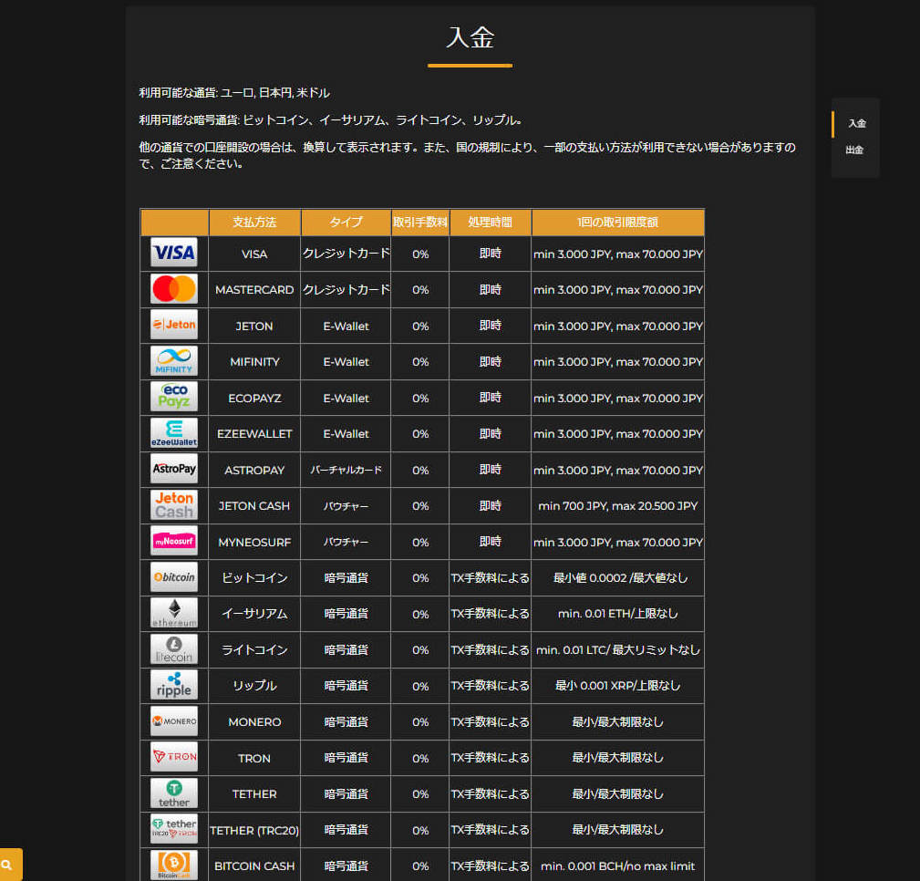The height and width of the screenshot is (881, 920).
Task: Select the ASTROPAY name cell
Action: [x=254, y=471]
